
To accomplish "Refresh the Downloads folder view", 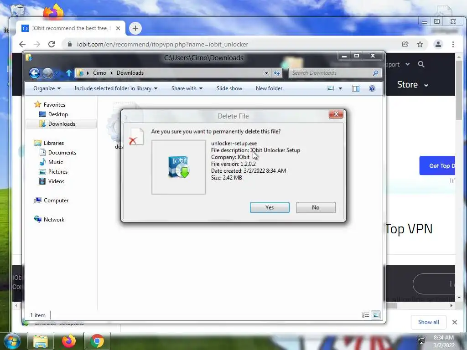I will click(x=277, y=73).
